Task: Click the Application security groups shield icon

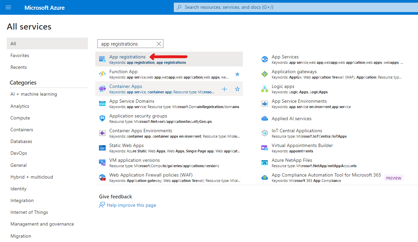Action: coord(102,118)
